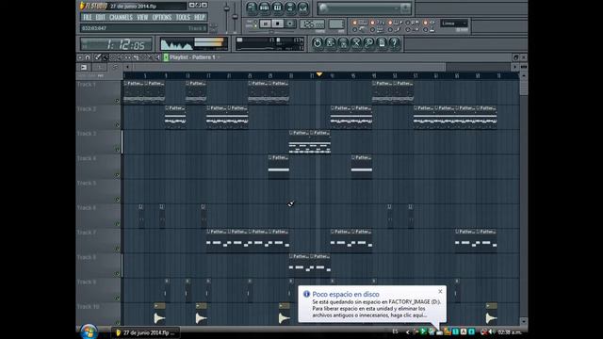Open the TOOLS menu
The height and width of the screenshot is (339, 603).
pyautogui.click(x=183, y=17)
